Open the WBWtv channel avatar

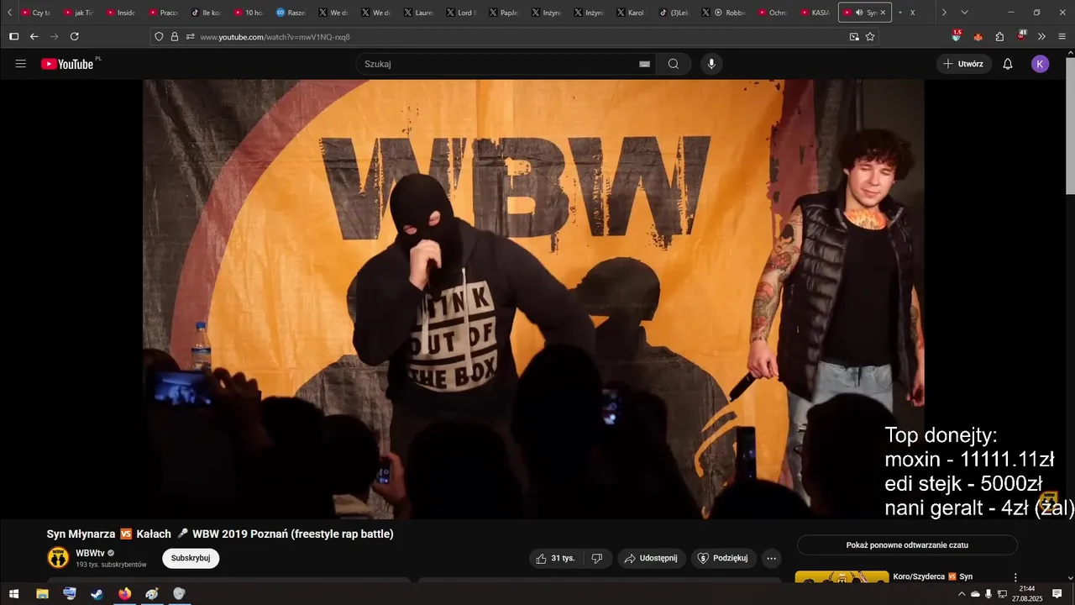tap(58, 558)
